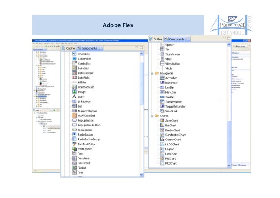280x198 pixels.
Task: Select the ViewStack navigator icon
Action: pyautogui.click(x=162, y=111)
